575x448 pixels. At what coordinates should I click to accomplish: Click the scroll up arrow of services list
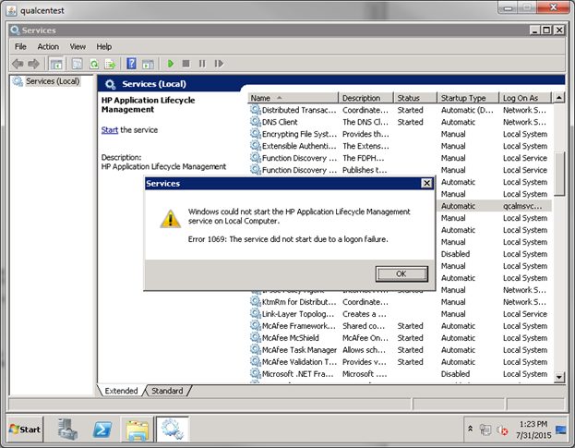click(559, 98)
